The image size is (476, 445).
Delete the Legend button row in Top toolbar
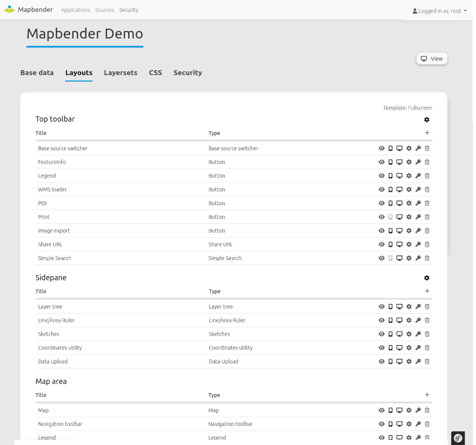pos(427,176)
